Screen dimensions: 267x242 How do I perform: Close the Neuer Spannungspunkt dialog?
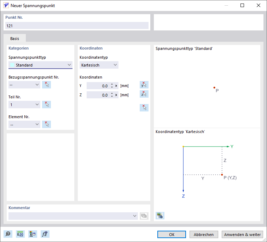click(x=258, y=5)
